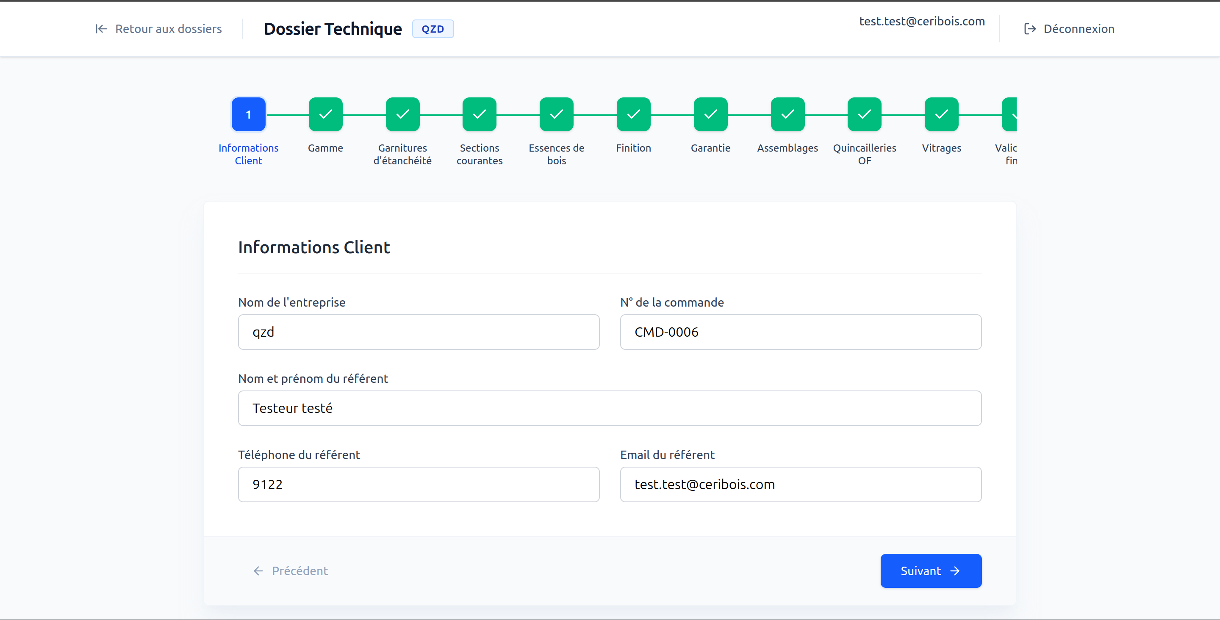Select the Garantie step checkmark icon
Image resolution: width=1220 pixels, height=620 pixels.
pos(710,114)
